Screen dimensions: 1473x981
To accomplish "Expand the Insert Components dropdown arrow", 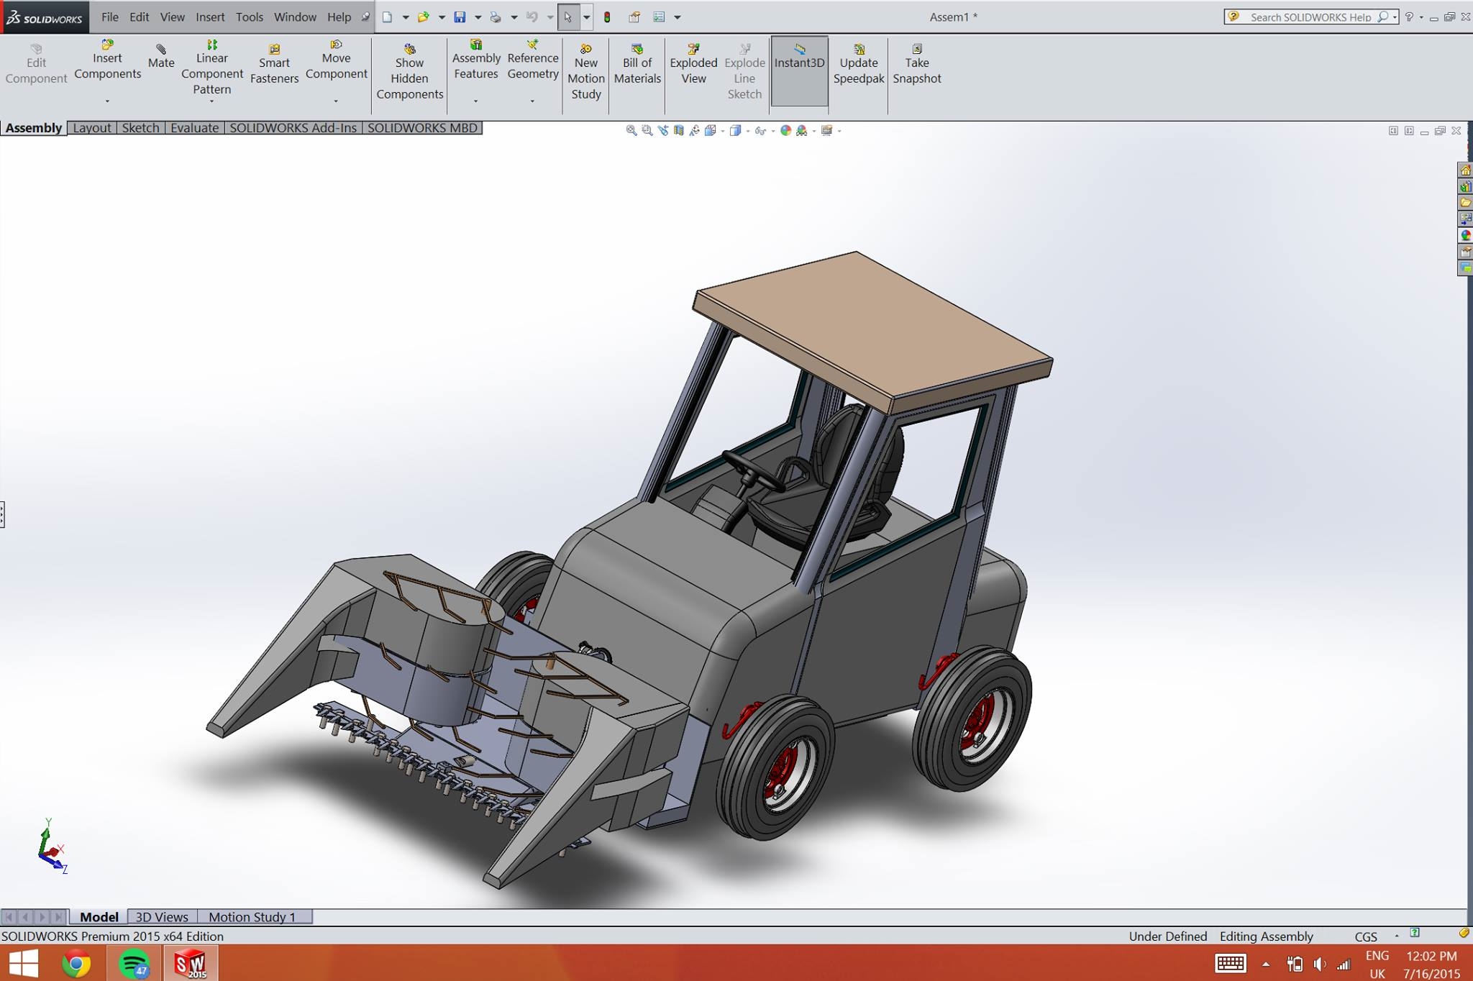I will point(107,101).
